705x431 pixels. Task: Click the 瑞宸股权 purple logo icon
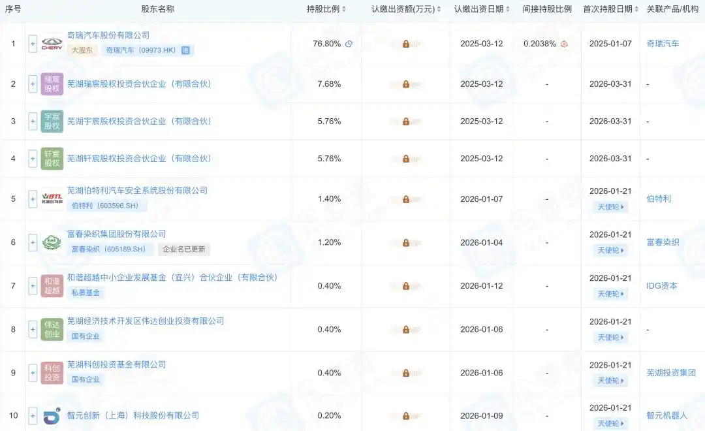coord(52,84)
